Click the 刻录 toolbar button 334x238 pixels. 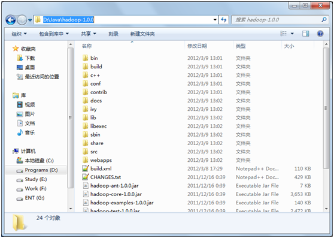113,34
